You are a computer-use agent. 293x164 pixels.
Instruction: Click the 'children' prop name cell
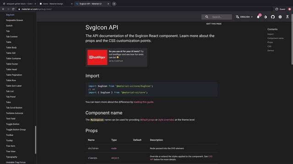point(93,149)
